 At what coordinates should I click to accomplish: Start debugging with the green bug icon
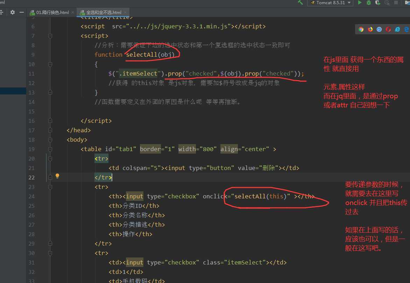click(x=369, y=2)
